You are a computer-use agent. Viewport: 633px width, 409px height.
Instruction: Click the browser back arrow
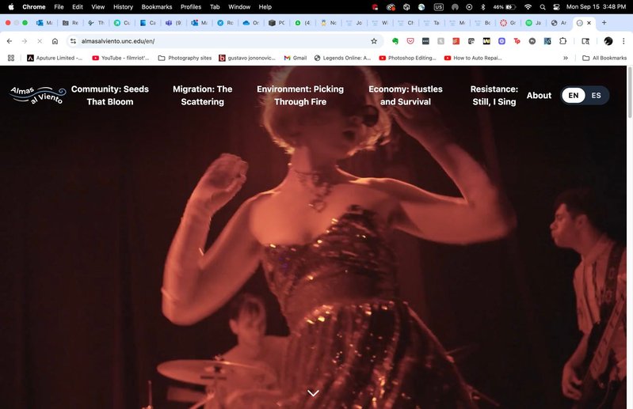point(10,41)
